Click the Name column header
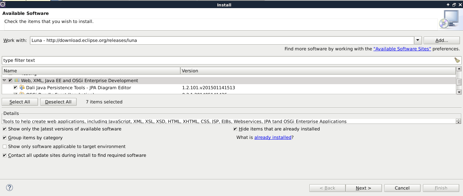This screenshot has width=463, height=196. [91, 71]
